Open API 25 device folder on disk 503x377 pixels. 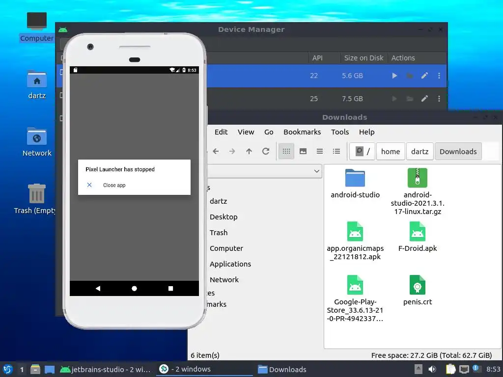(410, 99)
